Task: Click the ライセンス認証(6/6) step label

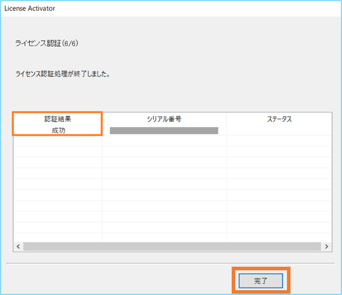Action: tap(47, 43)
